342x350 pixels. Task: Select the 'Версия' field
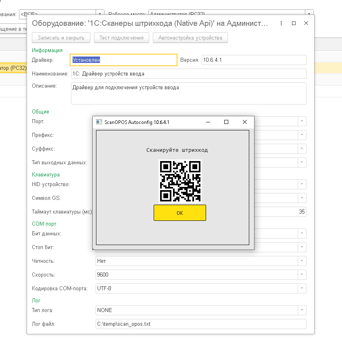coord(253,60)
